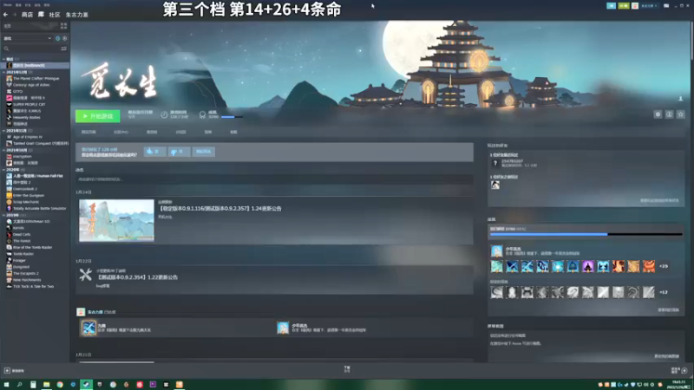Open the purple silhouette achievement icon
This screenshot has height=390, width=694.
588,266
